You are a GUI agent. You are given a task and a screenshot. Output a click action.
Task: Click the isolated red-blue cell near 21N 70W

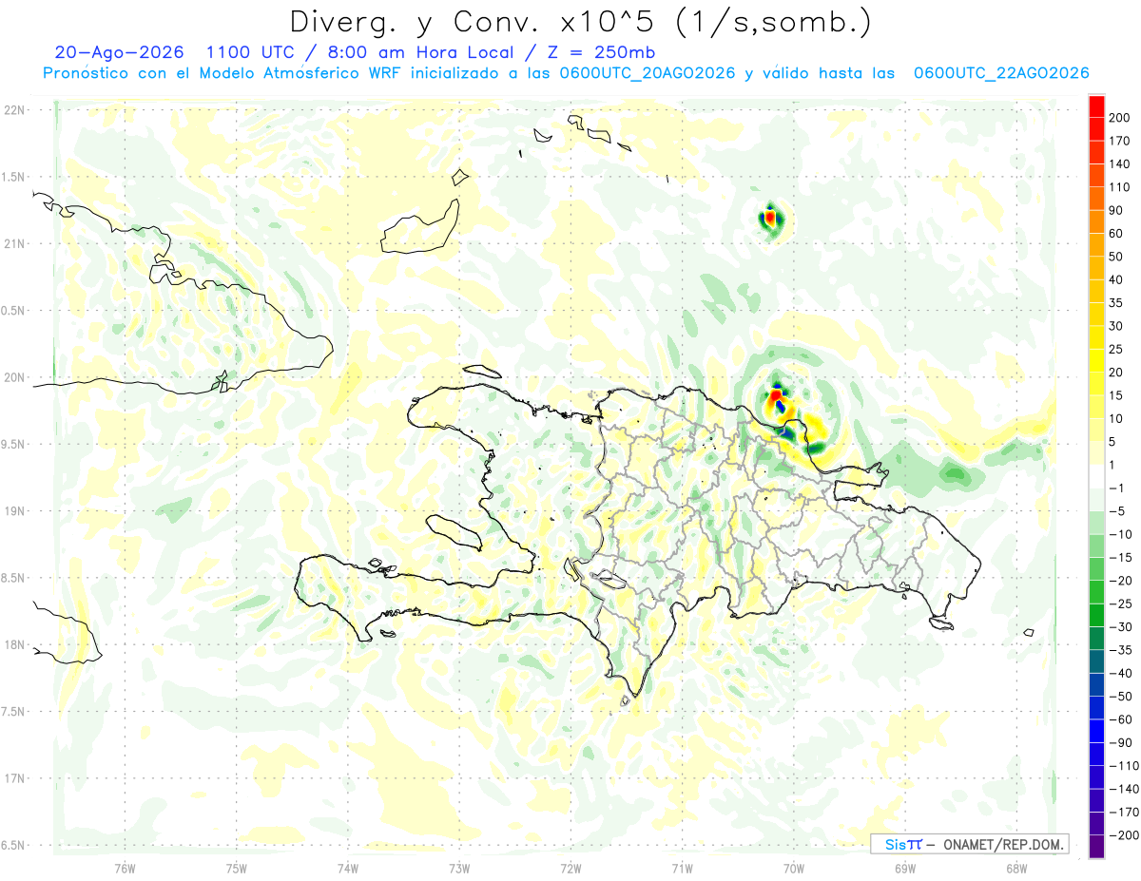(771, 220)
